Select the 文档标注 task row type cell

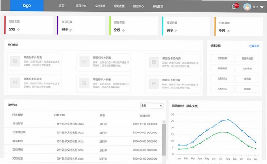17,158
